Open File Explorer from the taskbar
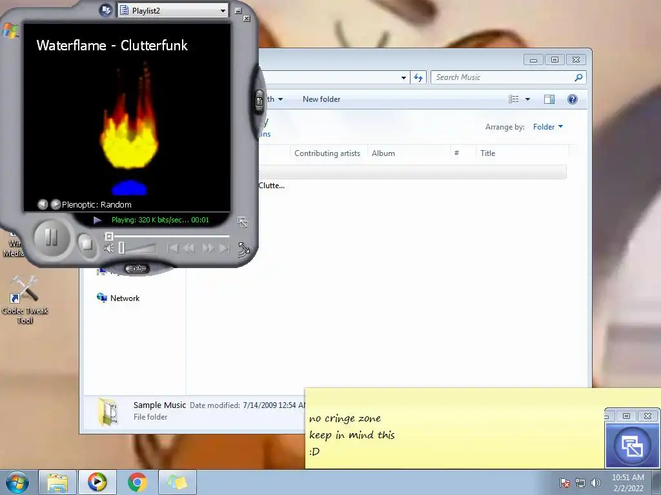 tap(57, 482)
